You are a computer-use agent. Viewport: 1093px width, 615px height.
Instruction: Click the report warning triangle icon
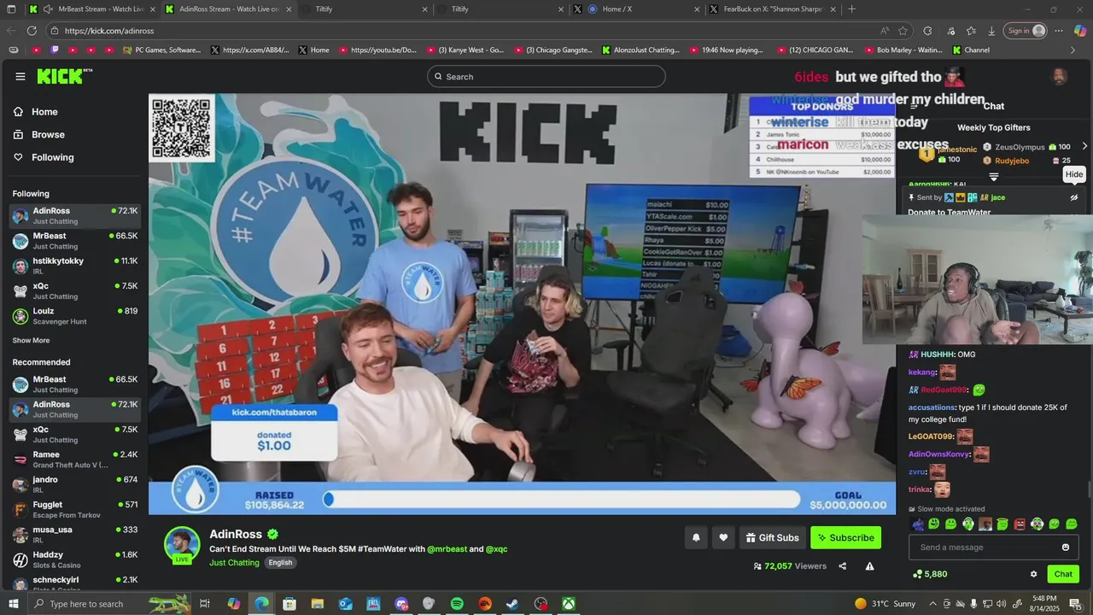[x=869, y=565]
